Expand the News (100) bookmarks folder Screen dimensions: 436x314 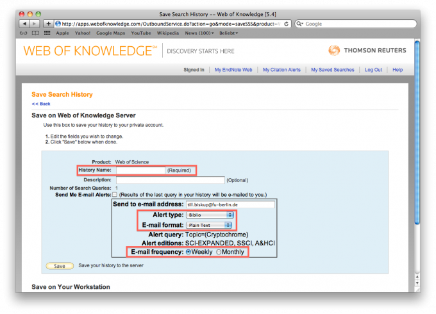[199, 33]
